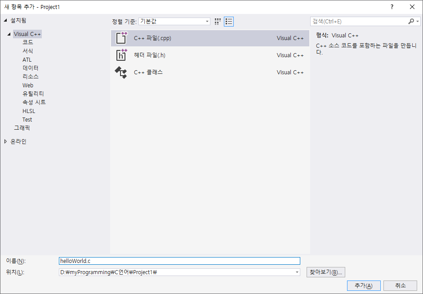The image size is (423, 294).
Task: Collapse the 설치됨 tree node
Action: point(5,21)
